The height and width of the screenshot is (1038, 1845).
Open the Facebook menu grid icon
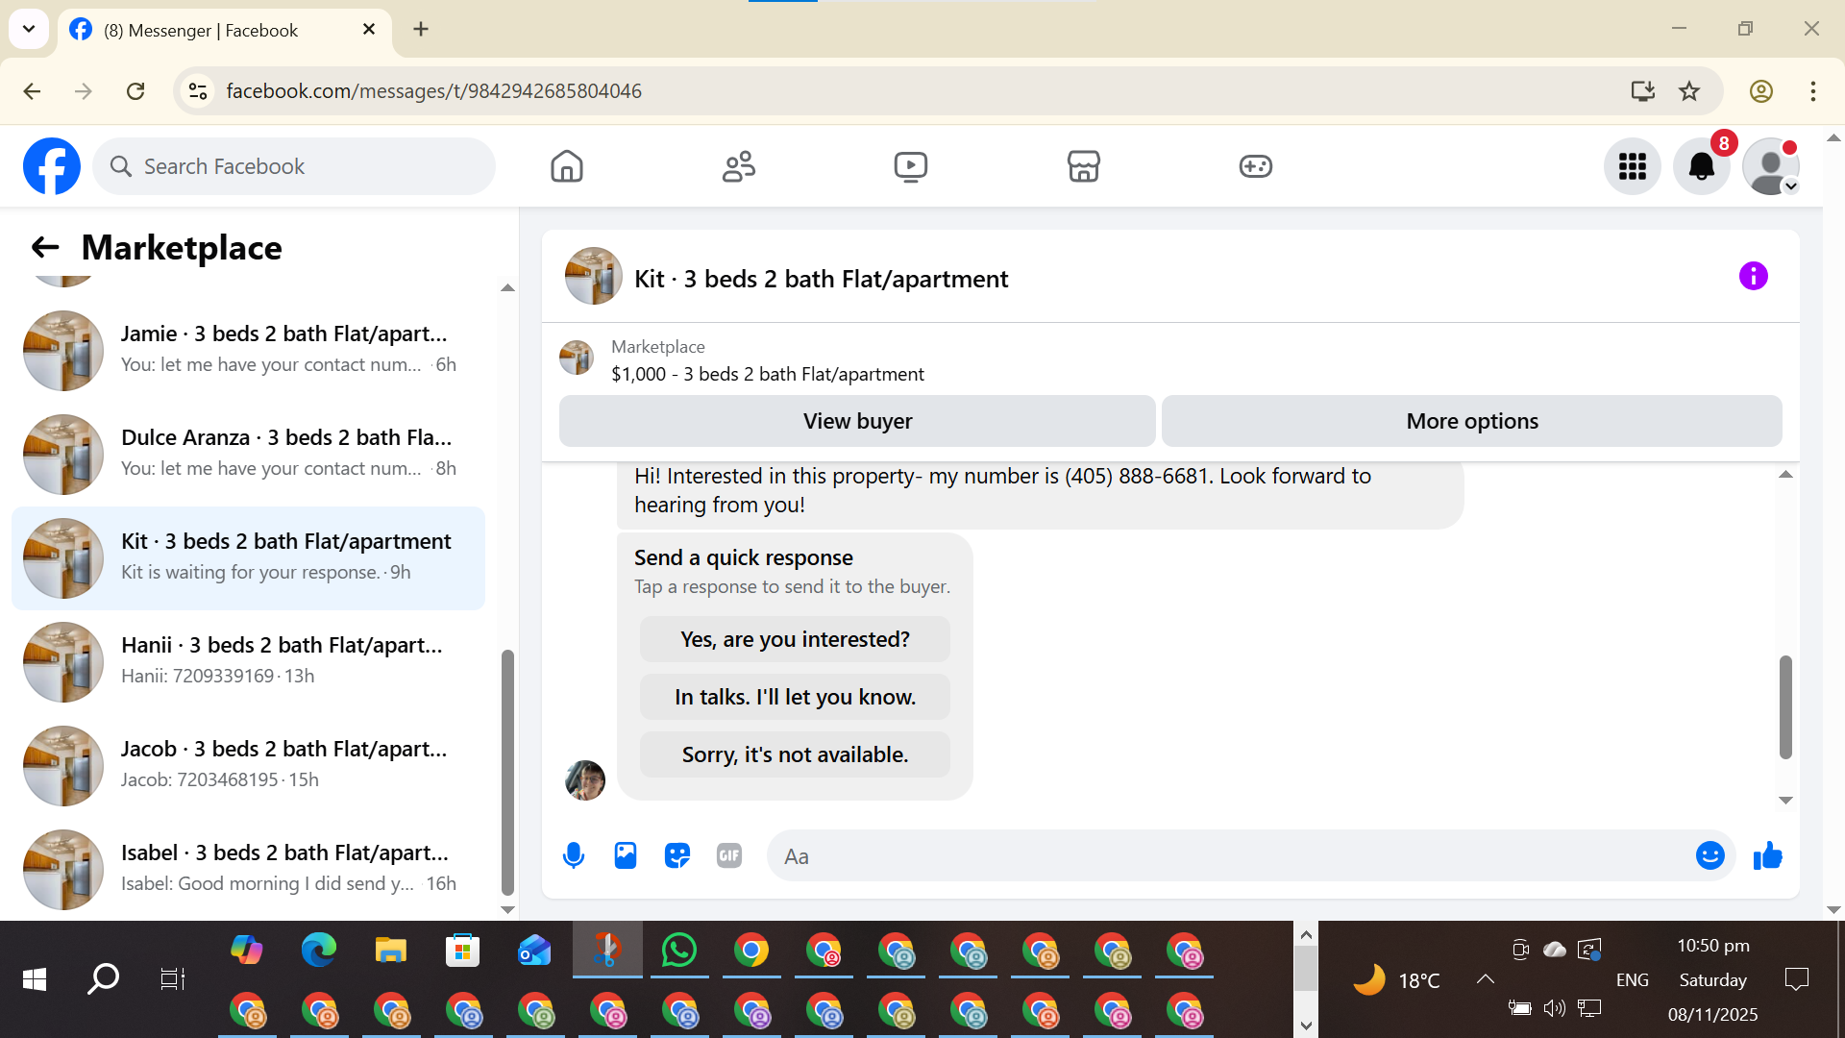[x=1632, y=167]
